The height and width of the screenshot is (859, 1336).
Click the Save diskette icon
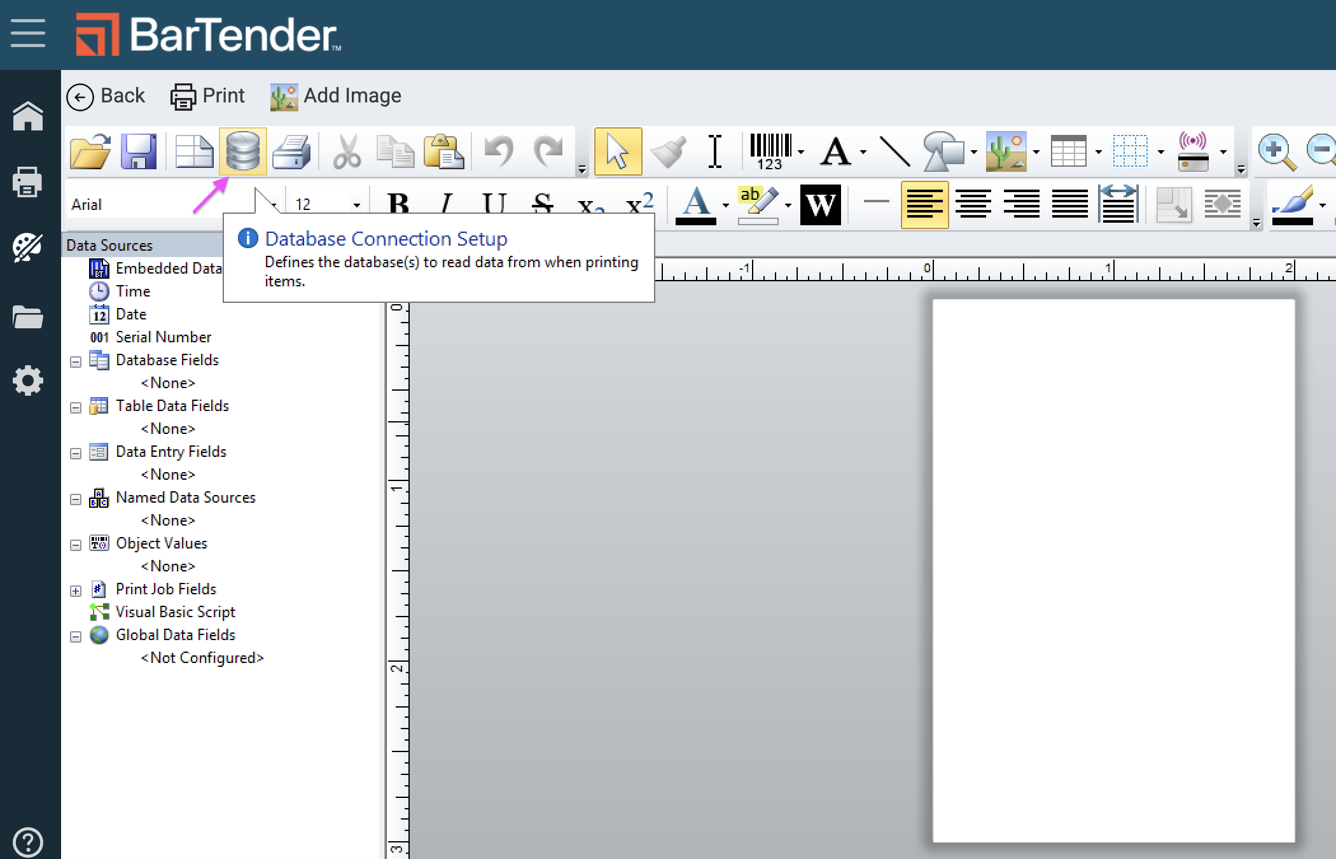(139, 151)
